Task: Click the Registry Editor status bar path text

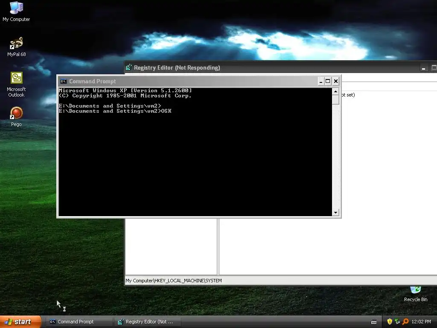Action: tap(174, 281)
